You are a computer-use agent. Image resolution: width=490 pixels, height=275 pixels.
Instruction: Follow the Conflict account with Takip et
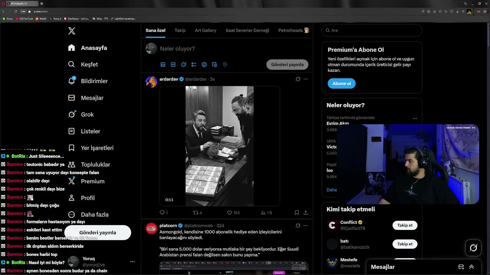pyautogui.click(x=405, y=225)
